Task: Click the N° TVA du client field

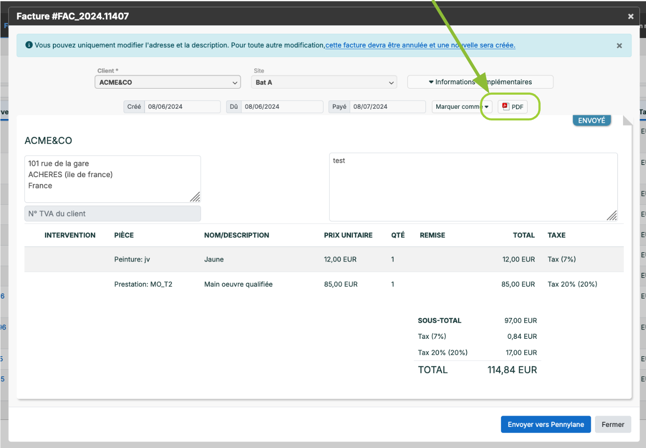Action: [x=112, y=214]
